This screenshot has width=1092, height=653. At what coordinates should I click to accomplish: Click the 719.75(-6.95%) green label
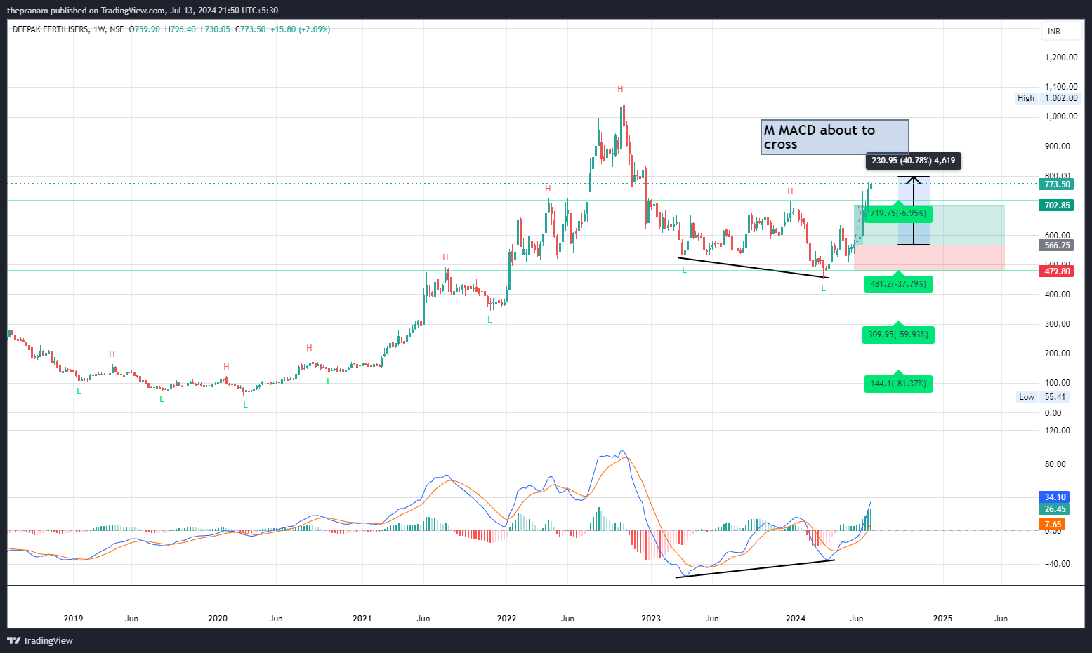pos(898,213)
